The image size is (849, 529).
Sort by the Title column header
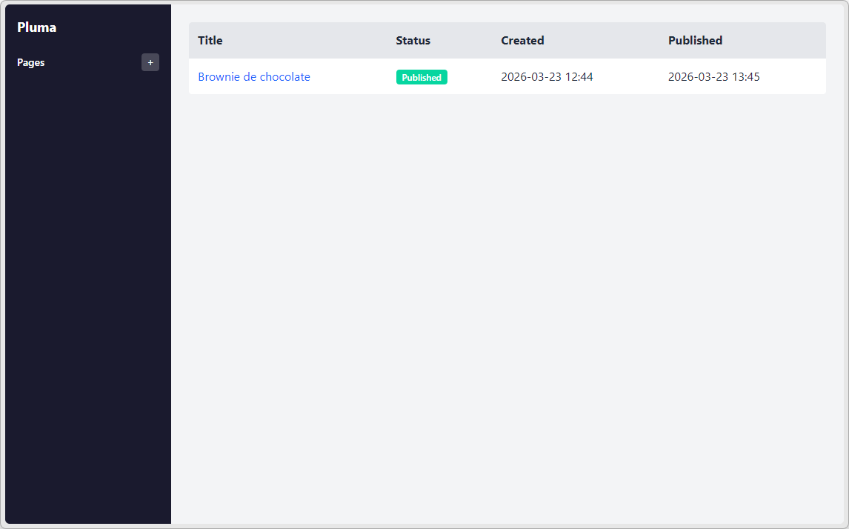tap(210, 41)
